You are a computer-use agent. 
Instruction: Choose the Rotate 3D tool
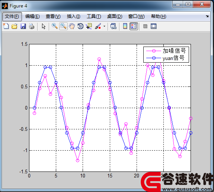click(x=80, y=26)
